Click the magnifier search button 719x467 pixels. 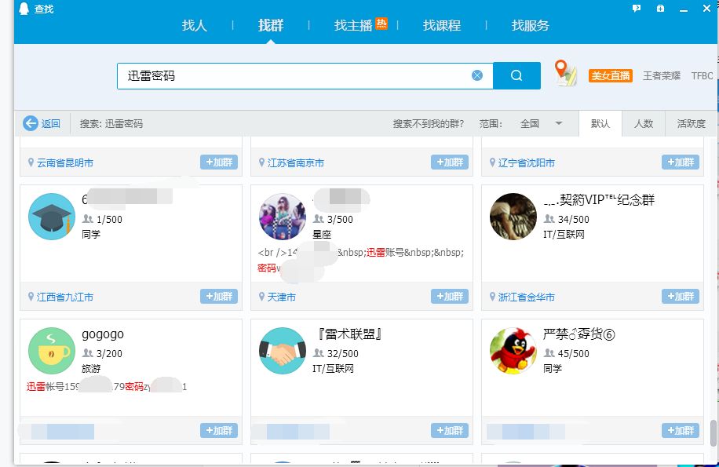(x=516, y=75)
